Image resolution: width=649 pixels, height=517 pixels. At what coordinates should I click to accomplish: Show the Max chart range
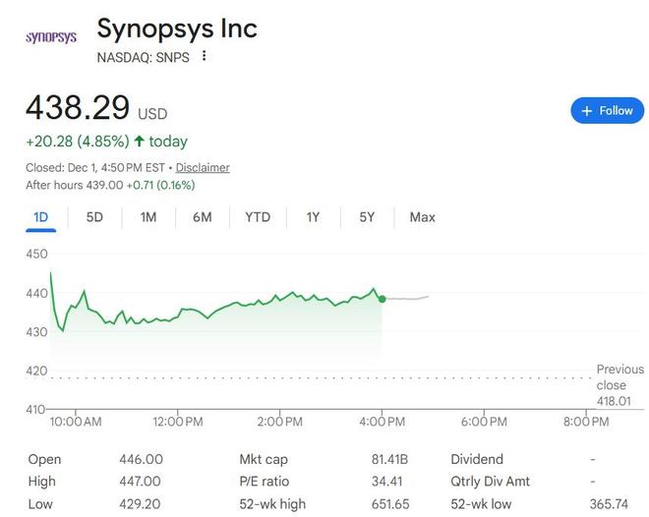click(422, 217)
